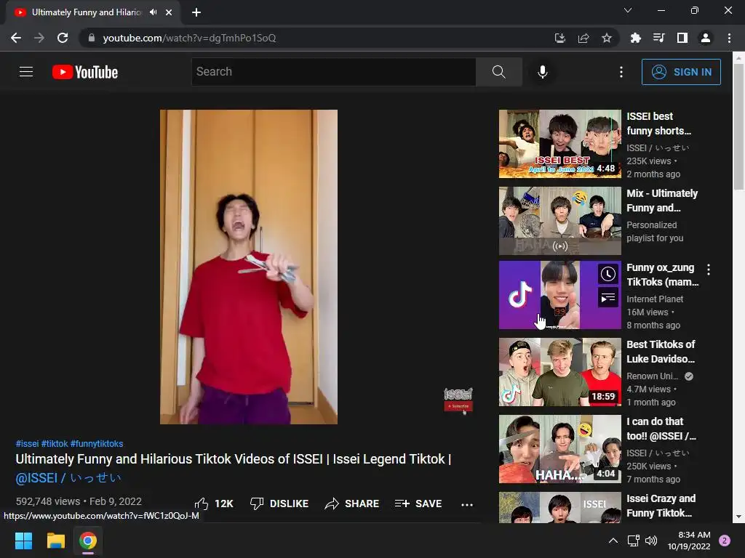Select the Ultimately Funny and Hilarious tab

point(87,12)
